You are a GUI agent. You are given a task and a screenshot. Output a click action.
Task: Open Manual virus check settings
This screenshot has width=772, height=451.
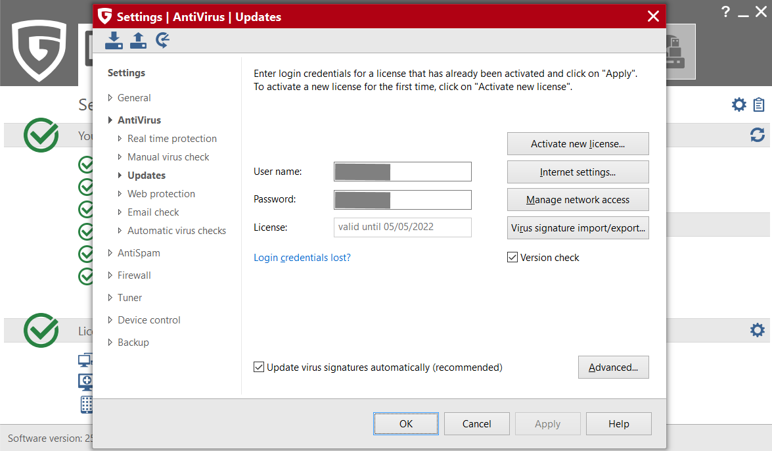(x=168, y=156)
